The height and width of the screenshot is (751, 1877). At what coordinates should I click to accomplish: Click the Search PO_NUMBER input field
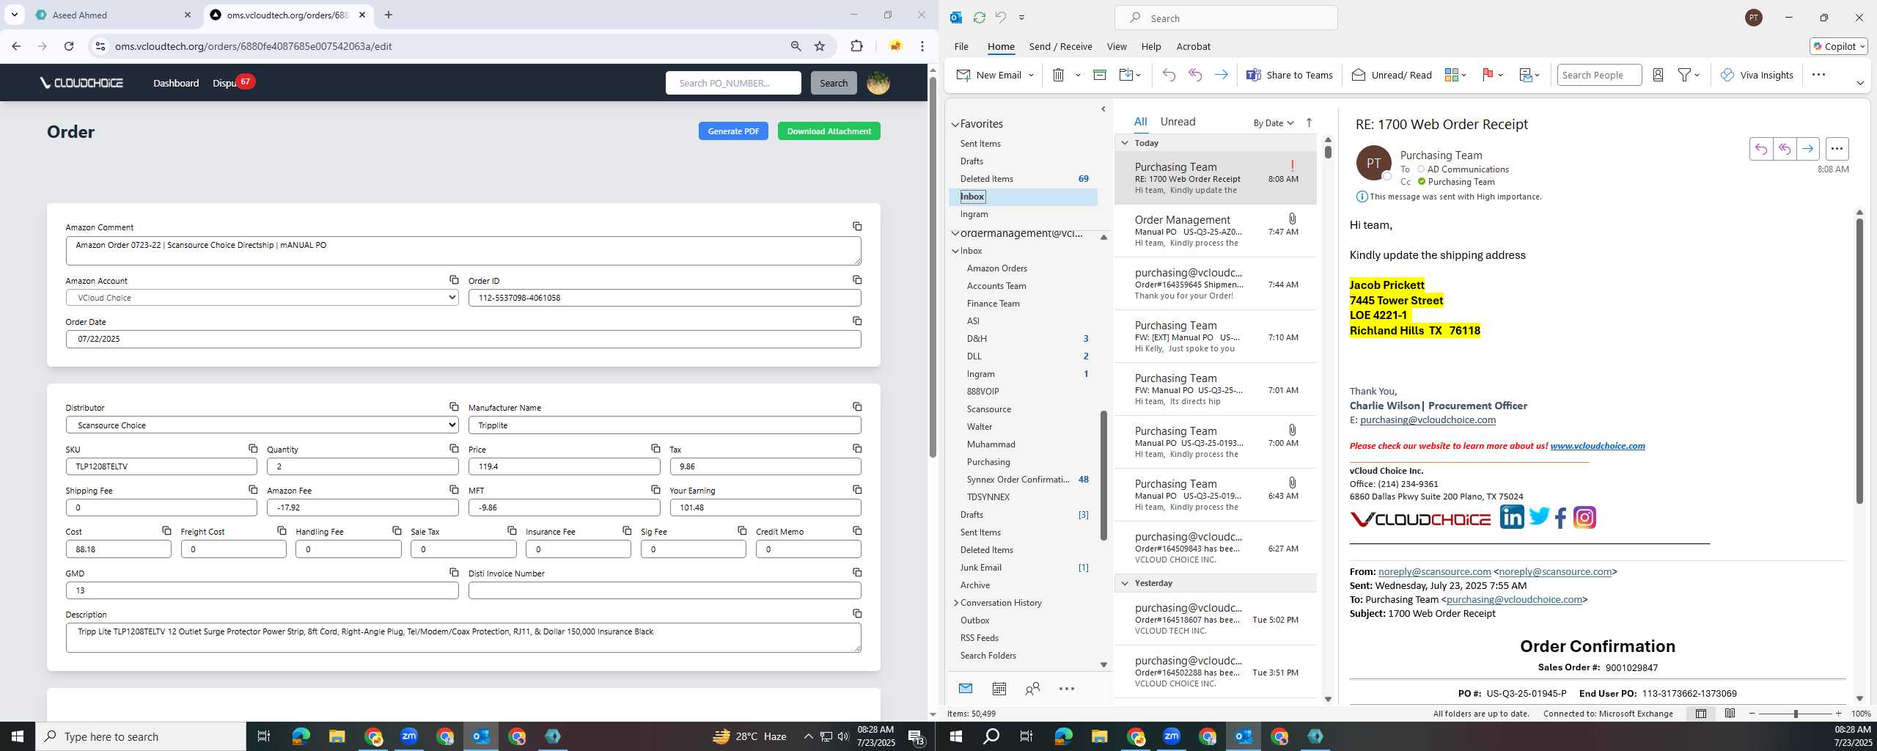tap(733, 83)
